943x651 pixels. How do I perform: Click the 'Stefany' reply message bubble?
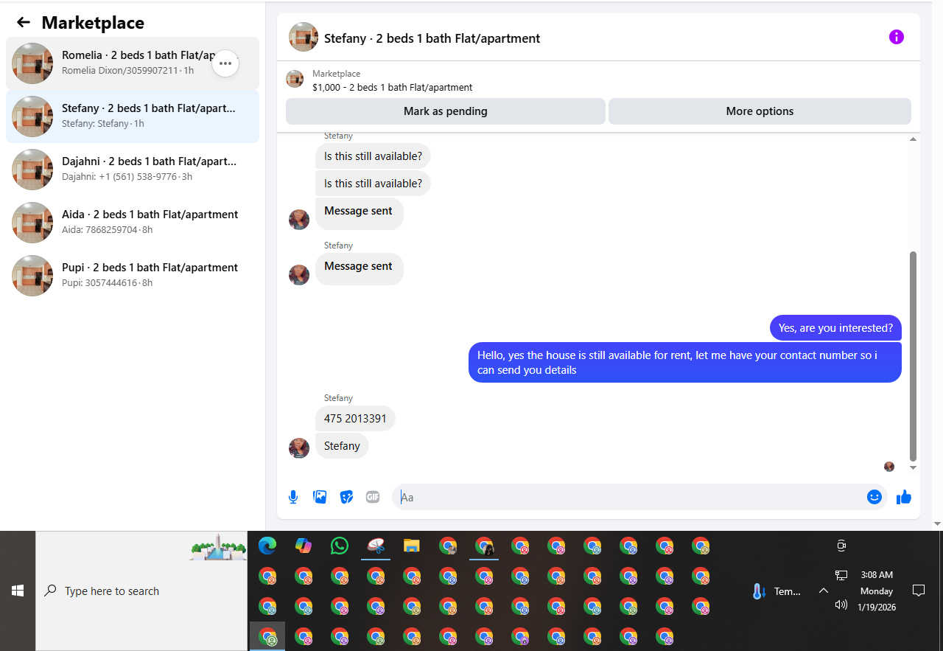click(x=342, y=446)
